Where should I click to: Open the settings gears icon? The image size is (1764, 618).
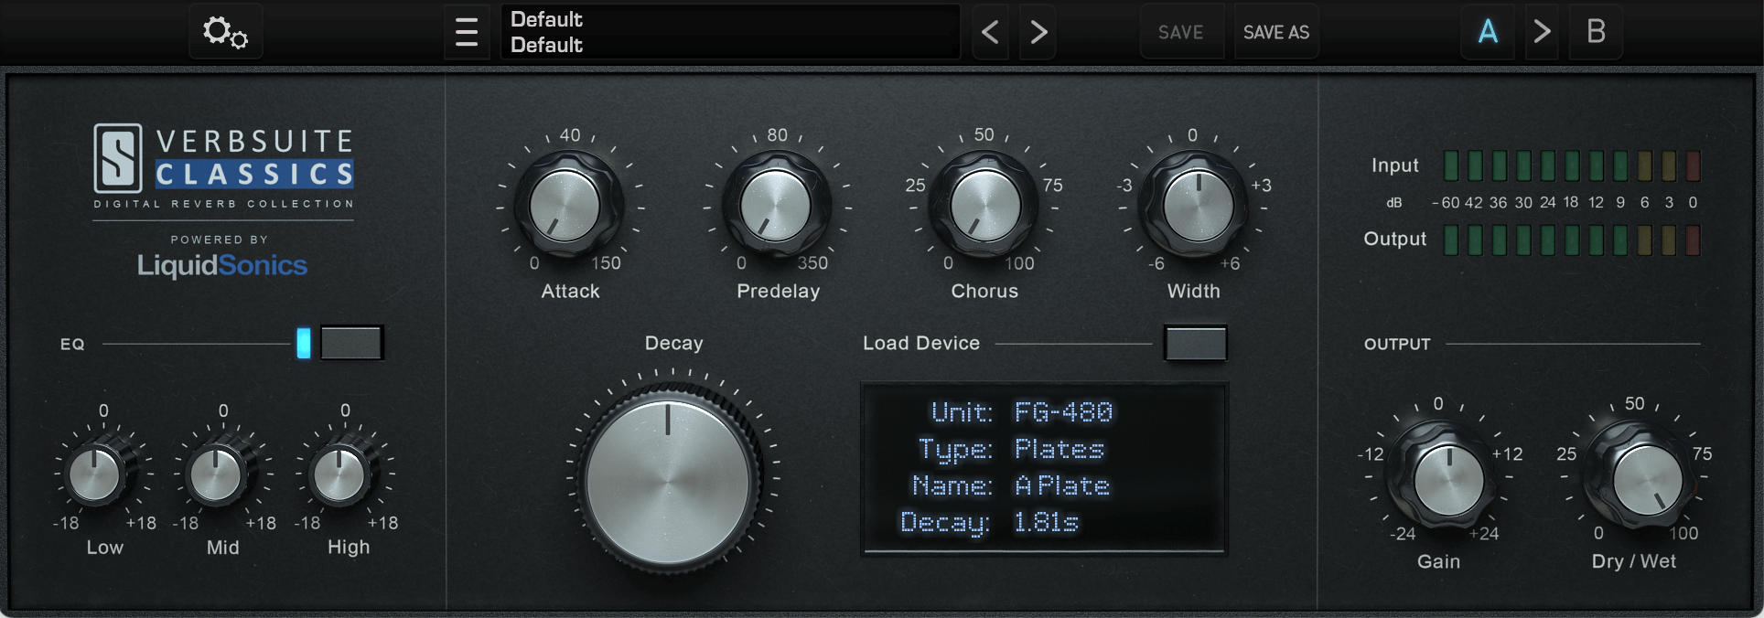(x=225, y=32)
